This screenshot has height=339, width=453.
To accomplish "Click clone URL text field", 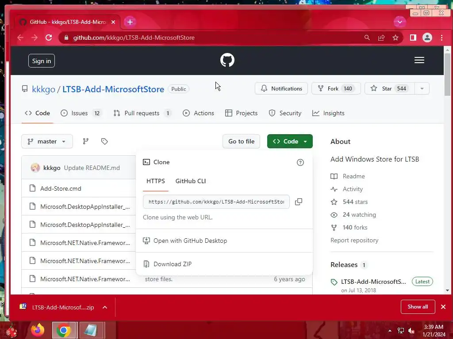I will 216,202.
